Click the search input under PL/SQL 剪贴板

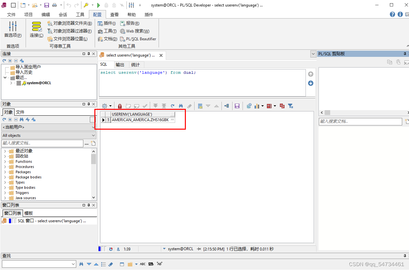[x=360, y=121]
